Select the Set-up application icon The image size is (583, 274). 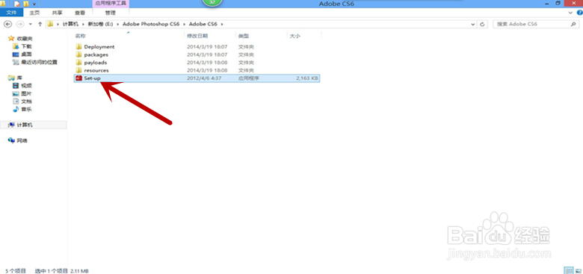78,78
